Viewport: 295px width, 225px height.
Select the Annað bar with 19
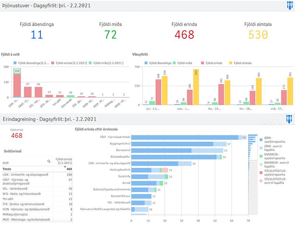tap(147, 183)
